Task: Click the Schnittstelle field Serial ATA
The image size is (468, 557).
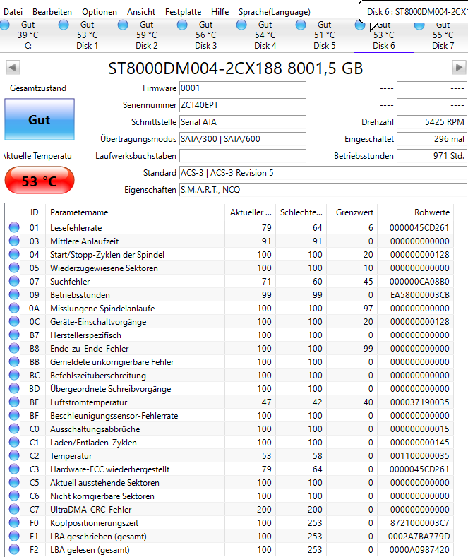Action: [x=242, y=122]
